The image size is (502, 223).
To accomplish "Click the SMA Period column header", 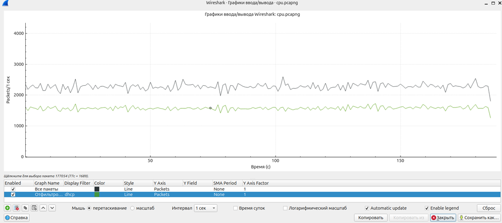I will 228,183.
